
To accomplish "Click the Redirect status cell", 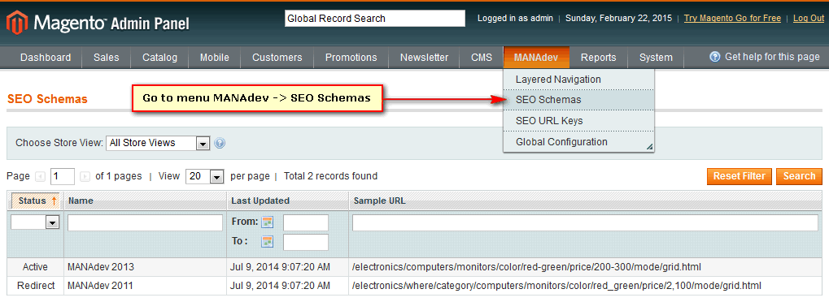I will tap(36, 286).
